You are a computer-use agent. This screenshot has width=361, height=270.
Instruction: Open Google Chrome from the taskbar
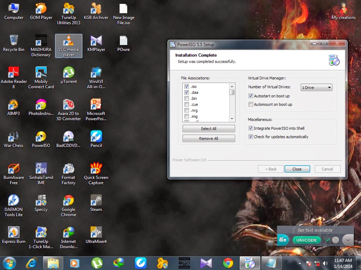point(228,263)
